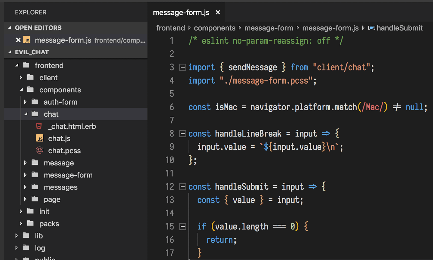The image size is (433, 260).
Task: Collapse the Open Editors section
Action: click(10, 28)
